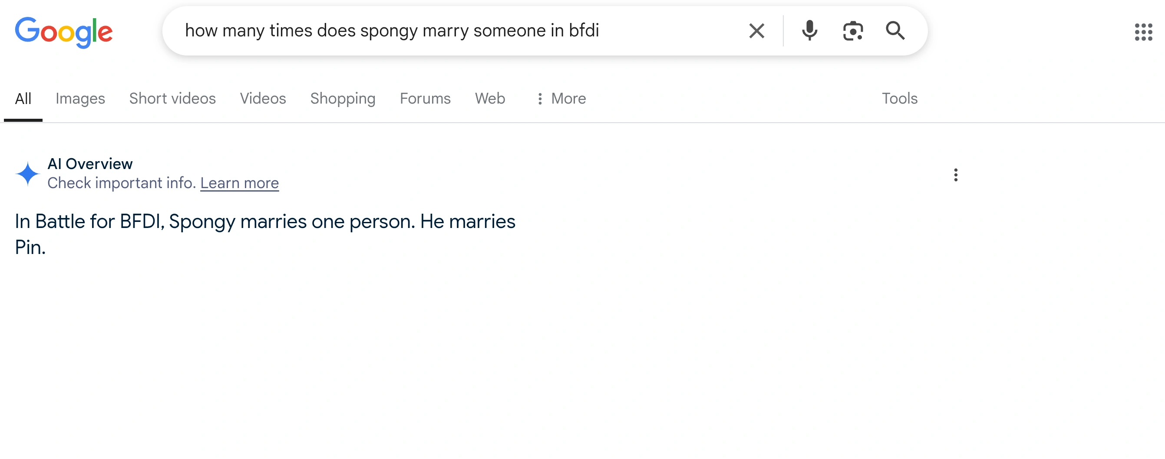Viewport: 1165px width, 459px height.
Task: Open AI Overview three-dot options menu
Action: point(955,175)
